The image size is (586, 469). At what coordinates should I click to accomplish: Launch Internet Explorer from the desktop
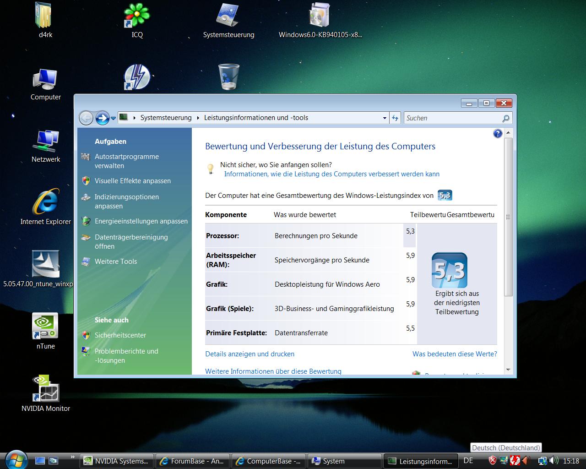(x=45, y=207)
